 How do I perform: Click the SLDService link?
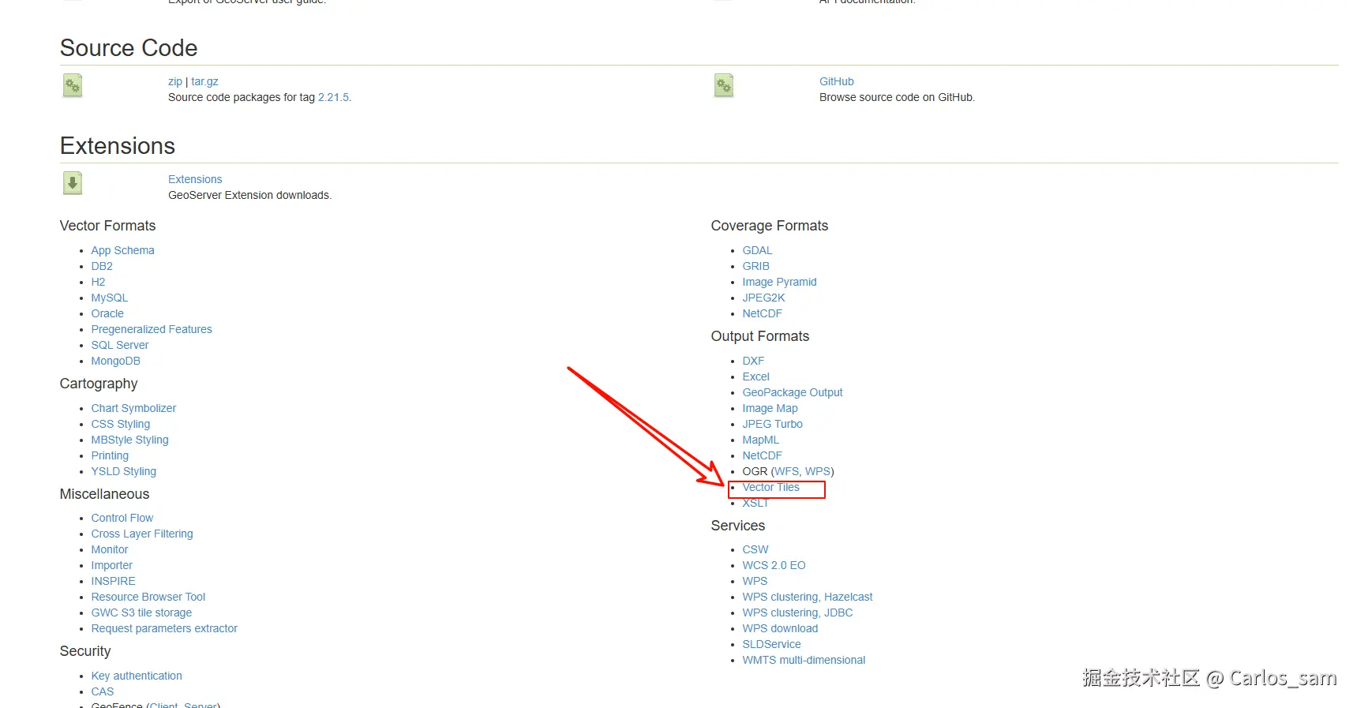tap(771, 644)
